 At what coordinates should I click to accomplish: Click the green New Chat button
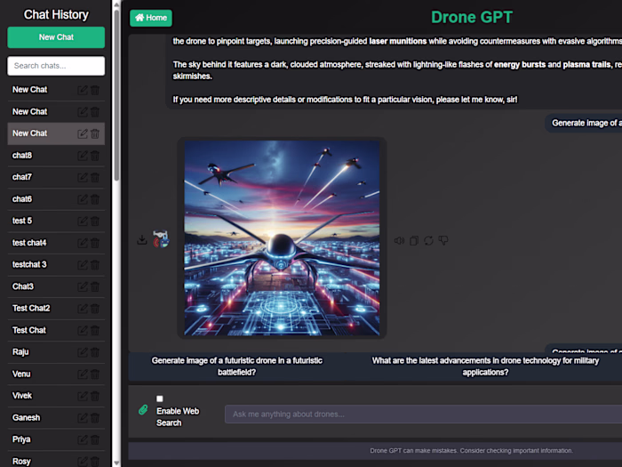56,37
